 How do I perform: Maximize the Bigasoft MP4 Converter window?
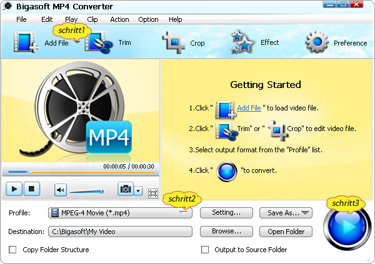point(343,4)
